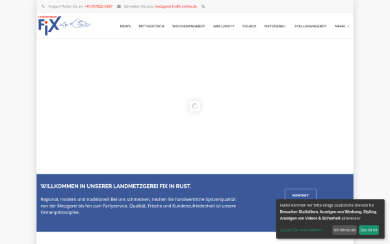
Task: Expand the Metzgerei dropdown menu
Action: (x=275, y=26)
